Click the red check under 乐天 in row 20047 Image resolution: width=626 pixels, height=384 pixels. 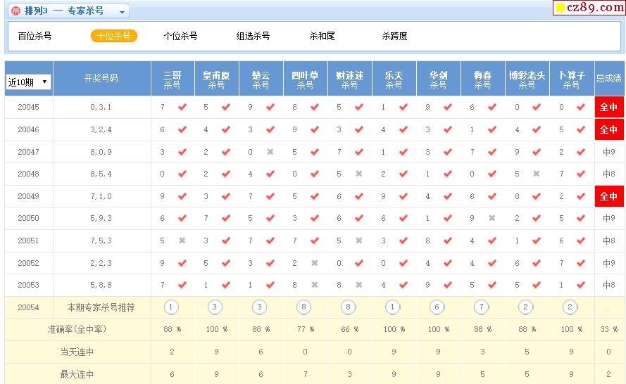[x=403, y=151]
